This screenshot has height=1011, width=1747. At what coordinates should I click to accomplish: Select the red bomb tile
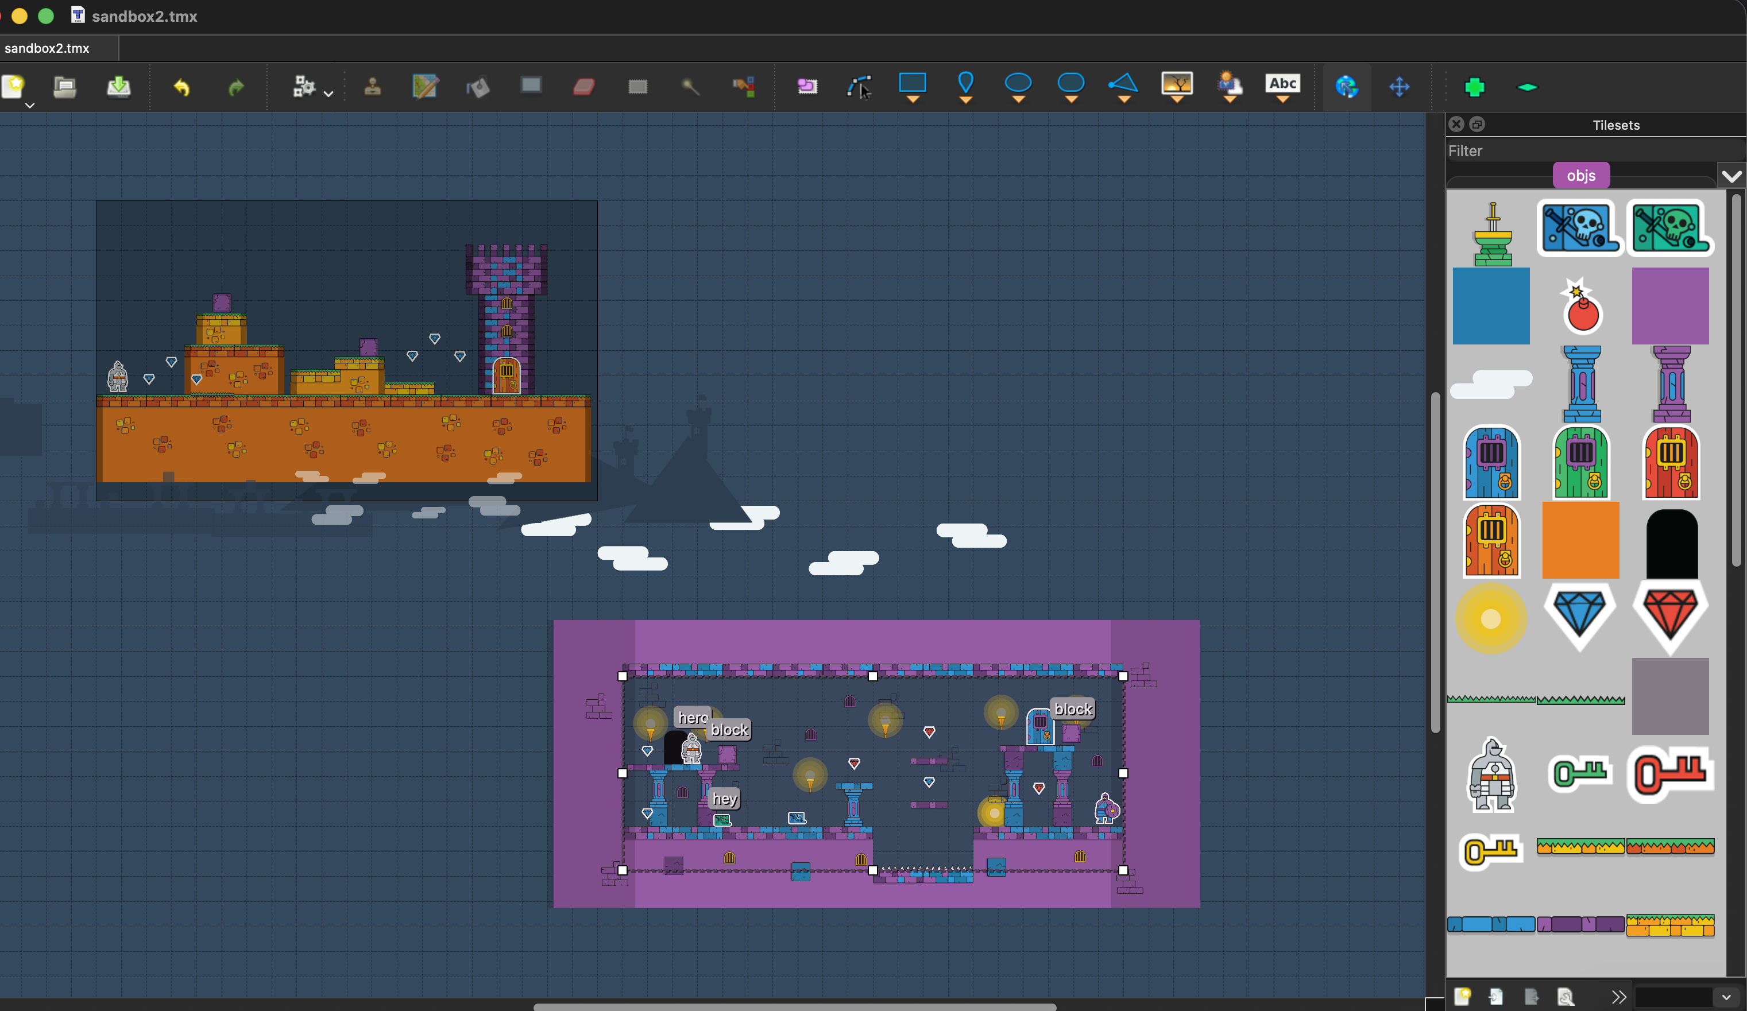1581,305
